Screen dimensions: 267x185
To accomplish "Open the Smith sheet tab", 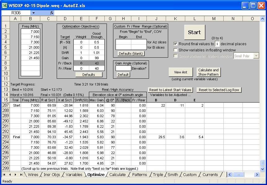I will tap(173, 175).
